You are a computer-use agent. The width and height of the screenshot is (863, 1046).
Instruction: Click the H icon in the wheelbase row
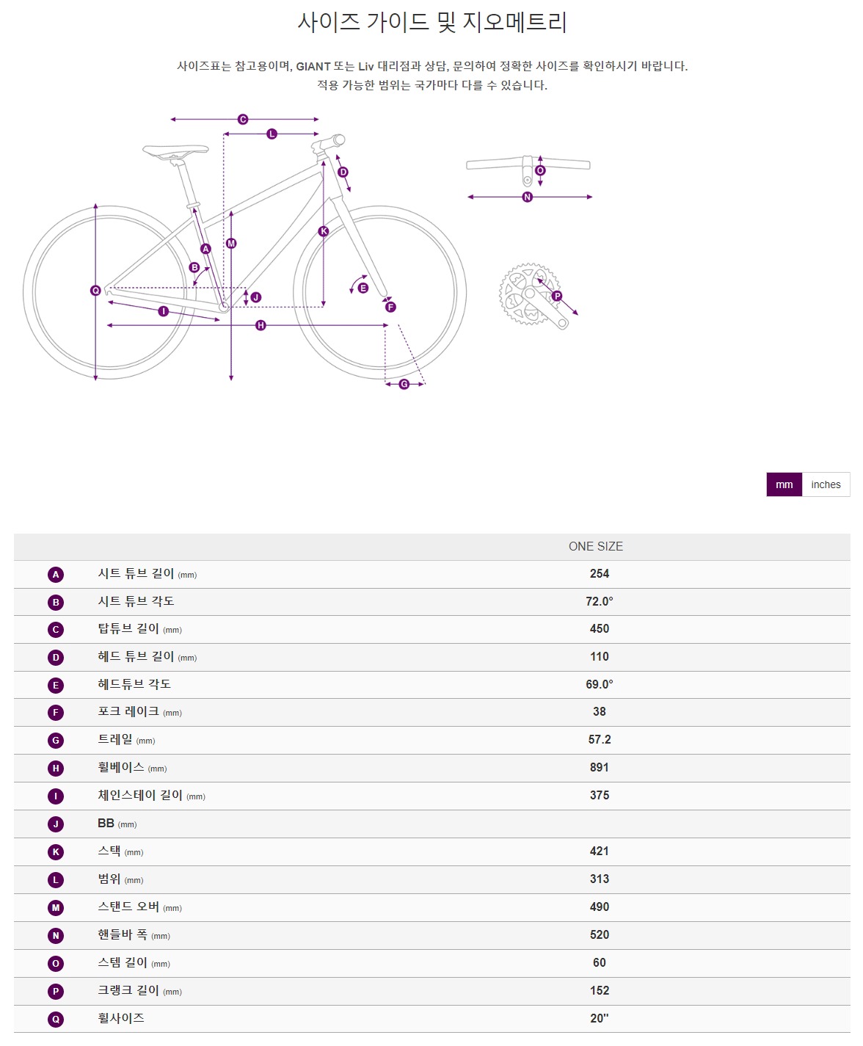(56, 769)
